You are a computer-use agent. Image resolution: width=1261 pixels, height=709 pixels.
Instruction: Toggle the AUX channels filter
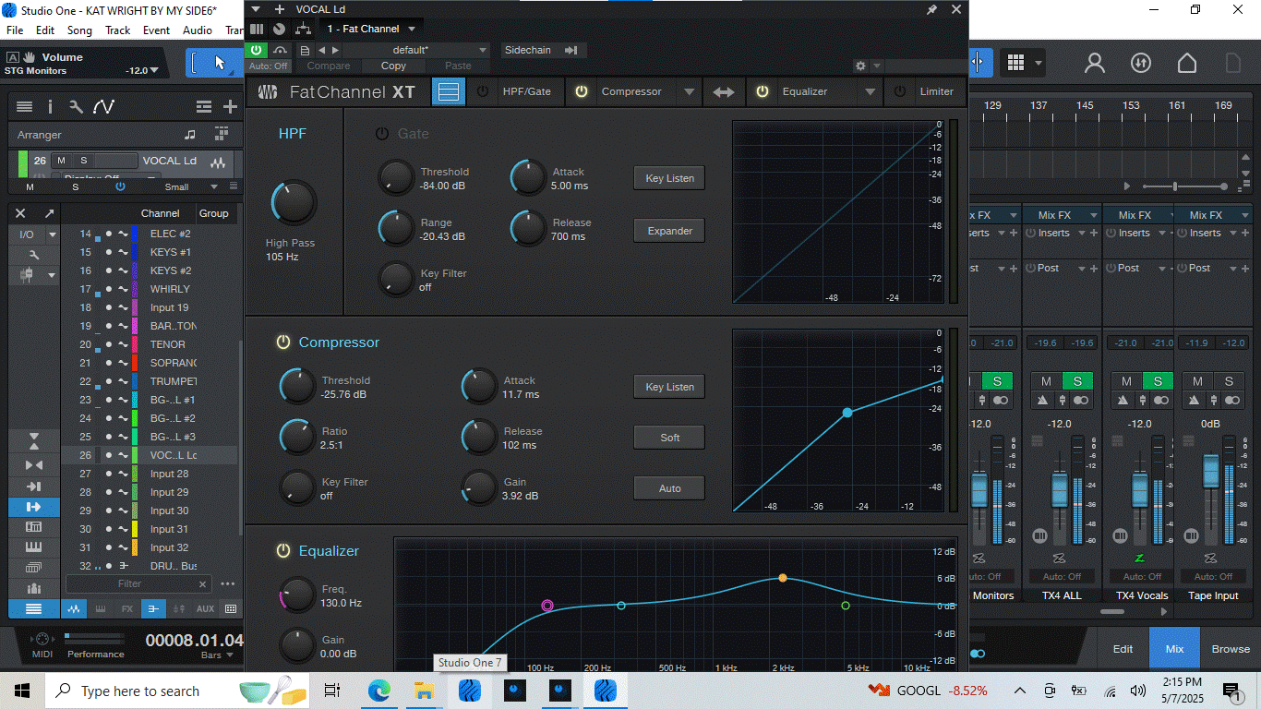205,609
